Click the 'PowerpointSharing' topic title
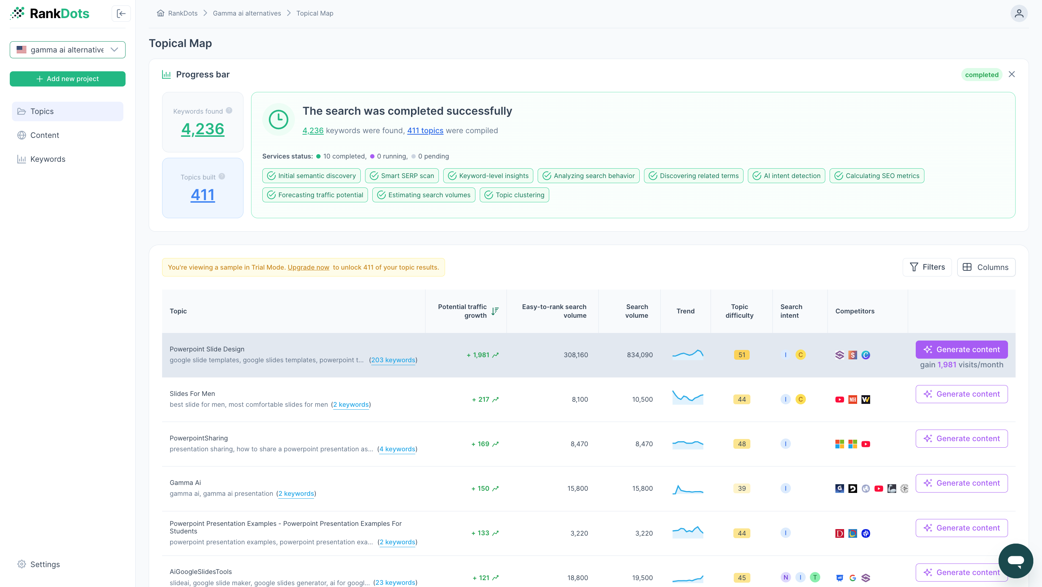The height and width of the screenshot is (587, 1042). [198, 438]
